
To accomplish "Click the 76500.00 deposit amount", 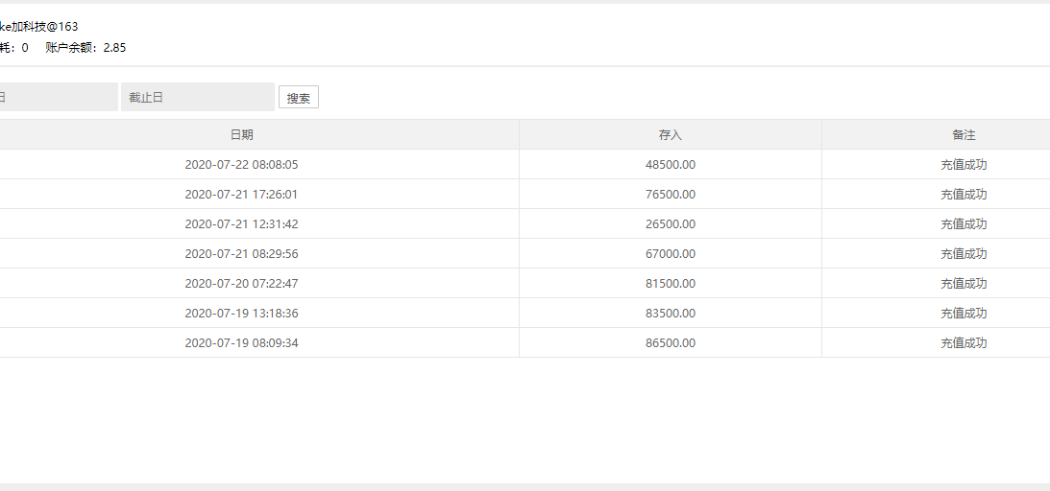I will 670,195.
